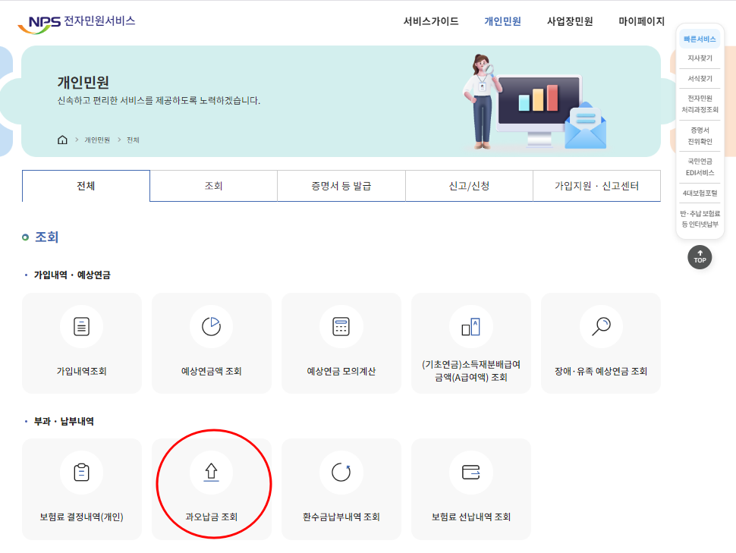Open the 환수금납부내역 조회 label
This screenshot has width=736, height=553.
(341, 517)
